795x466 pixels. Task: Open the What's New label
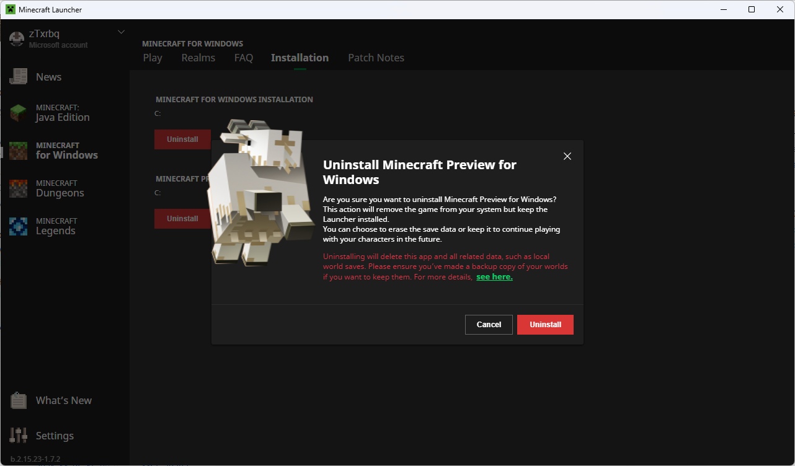pos(64,400)
